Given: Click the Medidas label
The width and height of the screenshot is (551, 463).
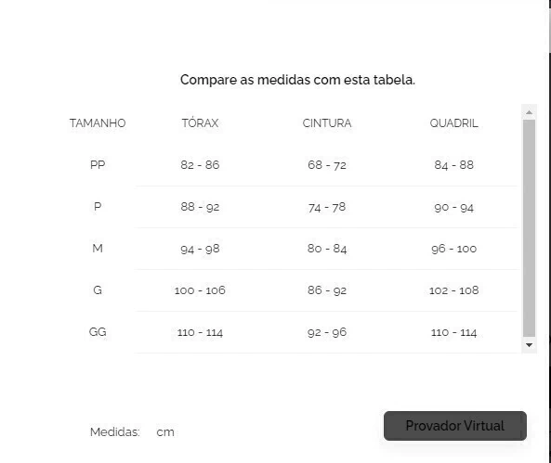Looking at the screenshot, I should 115,432.
